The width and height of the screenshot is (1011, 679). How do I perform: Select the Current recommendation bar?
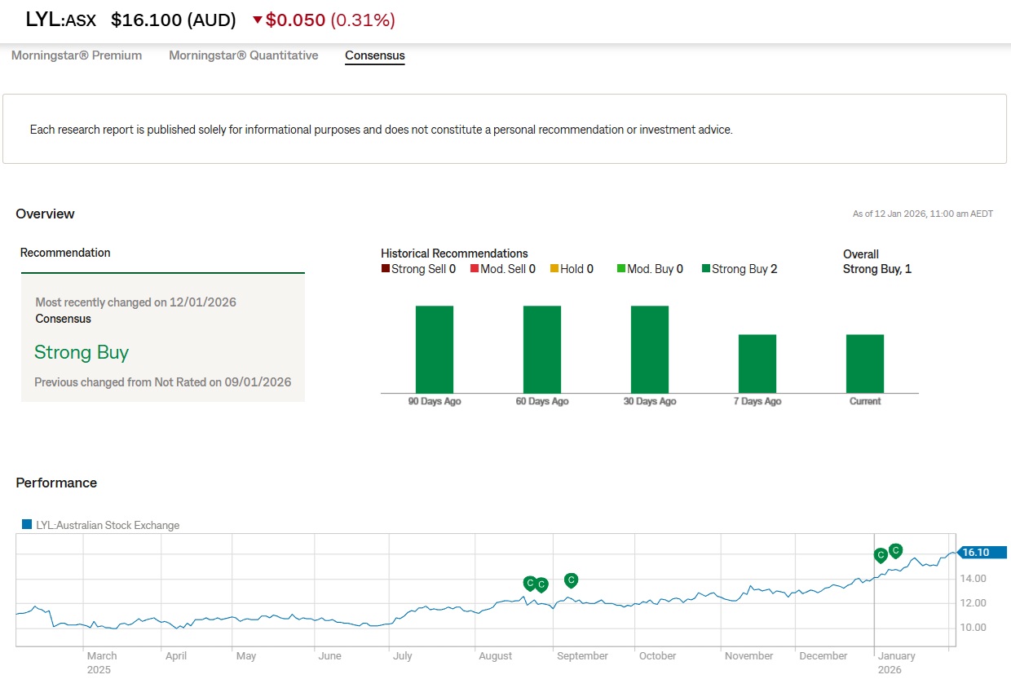pyautogui.click(x=864, y=364)
